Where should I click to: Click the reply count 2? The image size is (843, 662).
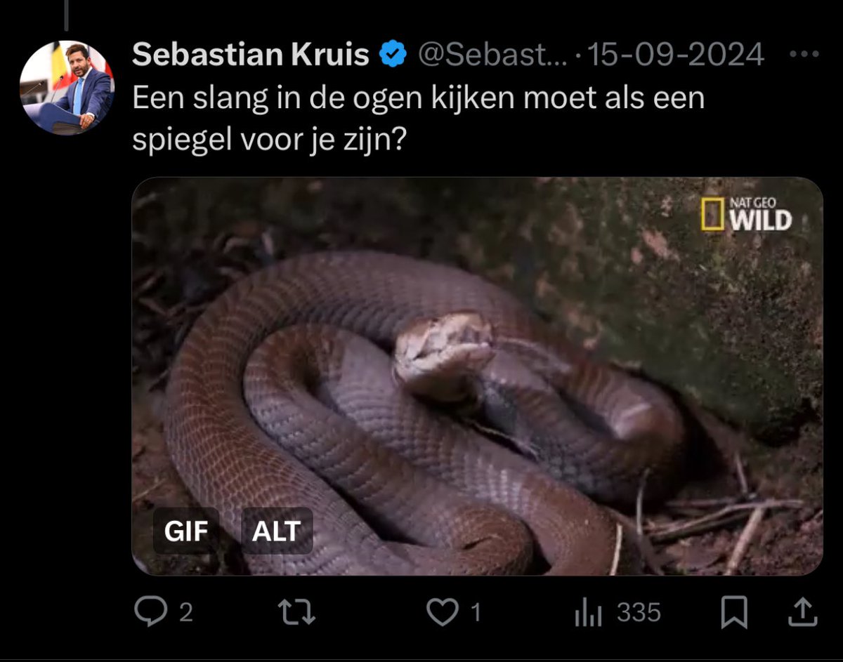(185, 613)
